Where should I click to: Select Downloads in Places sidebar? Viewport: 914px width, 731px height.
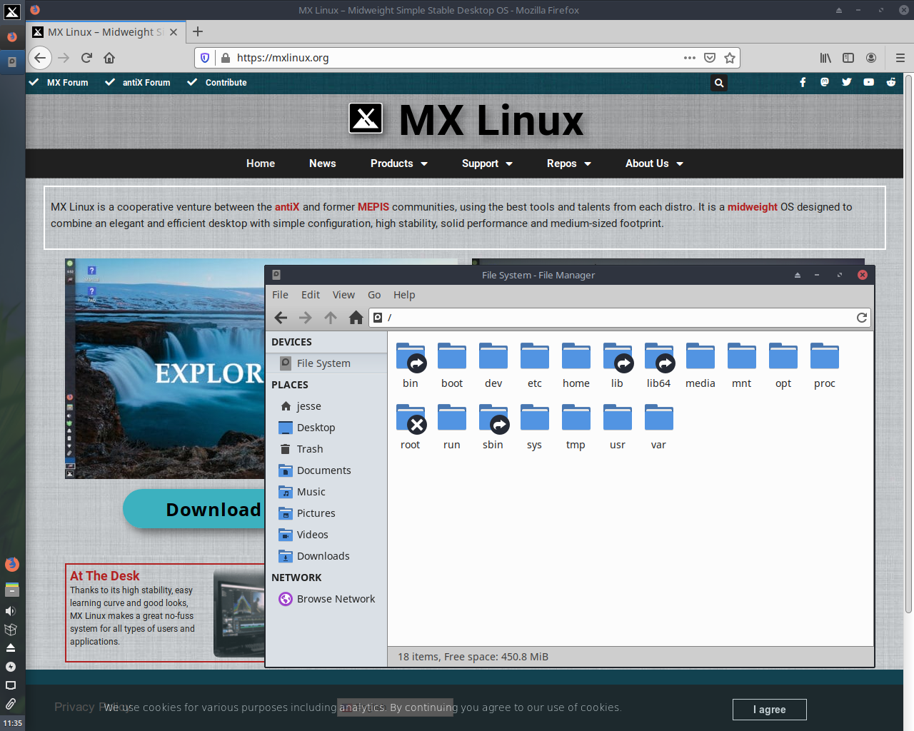(x=326, y=556)
